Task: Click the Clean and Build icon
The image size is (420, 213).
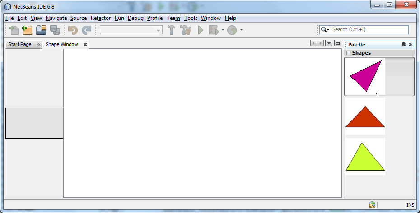Action: (x=185, y=30)
